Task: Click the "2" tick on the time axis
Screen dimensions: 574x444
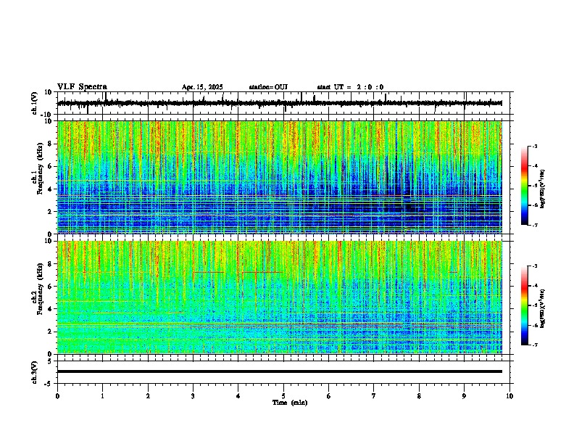Action: click(x=148, y=396)
